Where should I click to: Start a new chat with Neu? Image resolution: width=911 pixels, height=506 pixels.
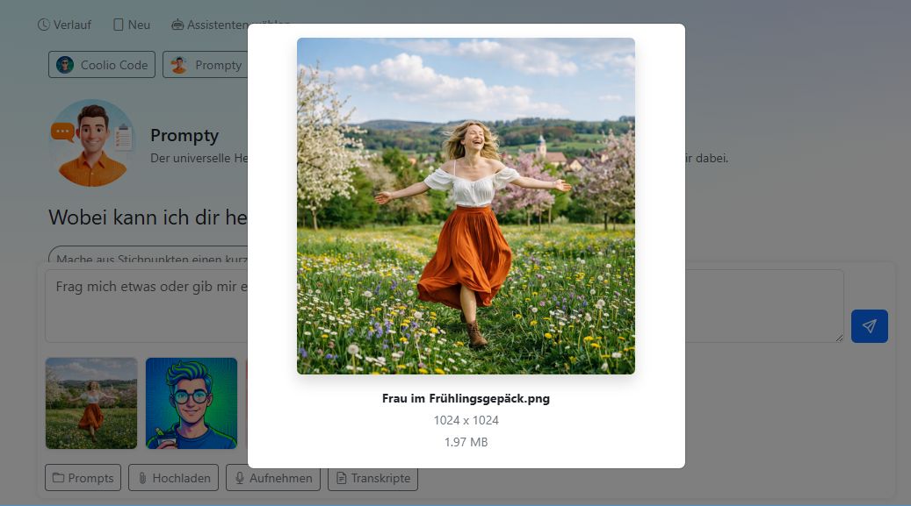pyautogui.click(x=131, y=25)
